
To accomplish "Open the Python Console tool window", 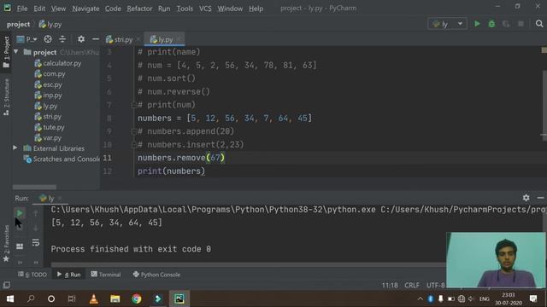I will pos(156,275).
